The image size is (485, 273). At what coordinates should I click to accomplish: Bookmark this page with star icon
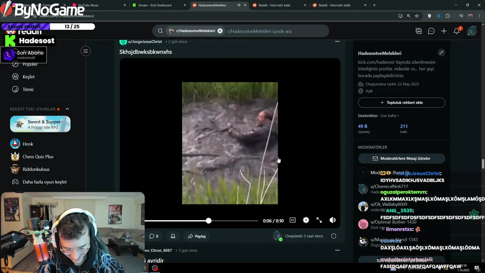click(417, 16)
